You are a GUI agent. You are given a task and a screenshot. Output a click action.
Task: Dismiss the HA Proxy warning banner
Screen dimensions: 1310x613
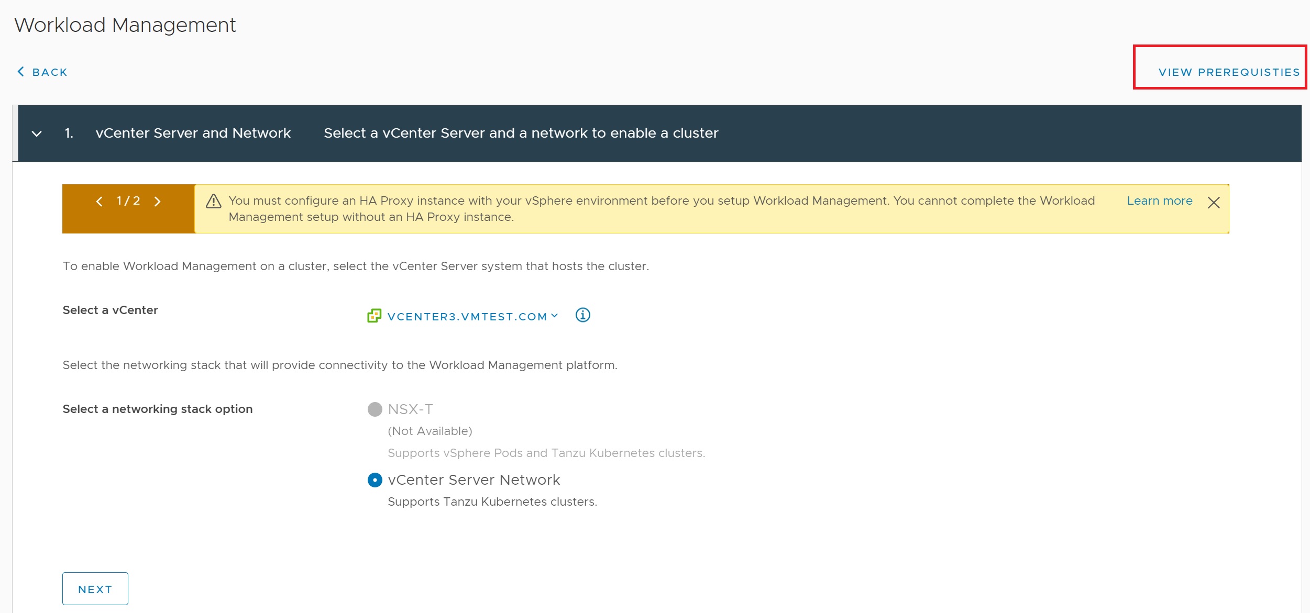[1214, 203]
